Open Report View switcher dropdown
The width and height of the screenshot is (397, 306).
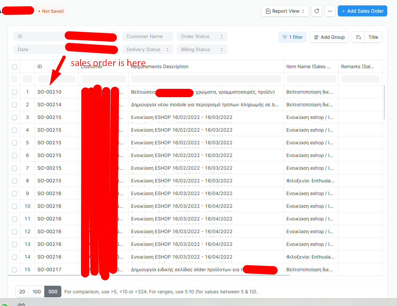[x=285, y=11]
